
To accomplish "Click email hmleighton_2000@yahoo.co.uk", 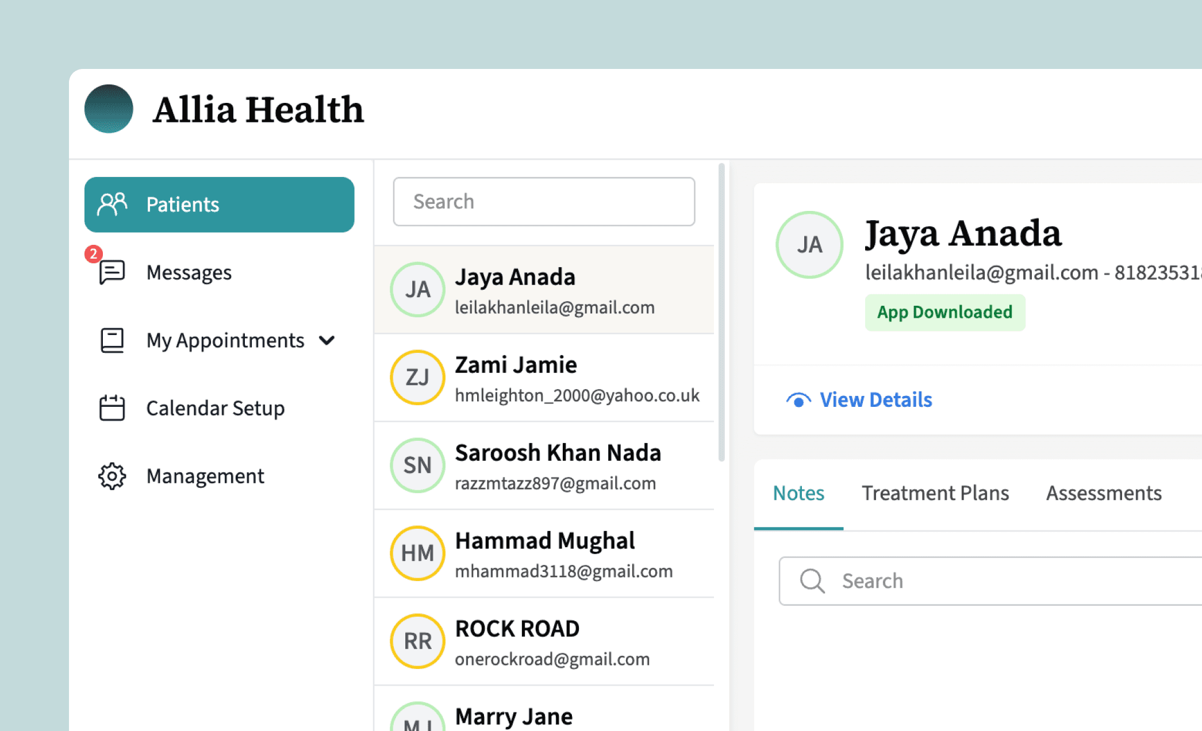I will point(577,395).
